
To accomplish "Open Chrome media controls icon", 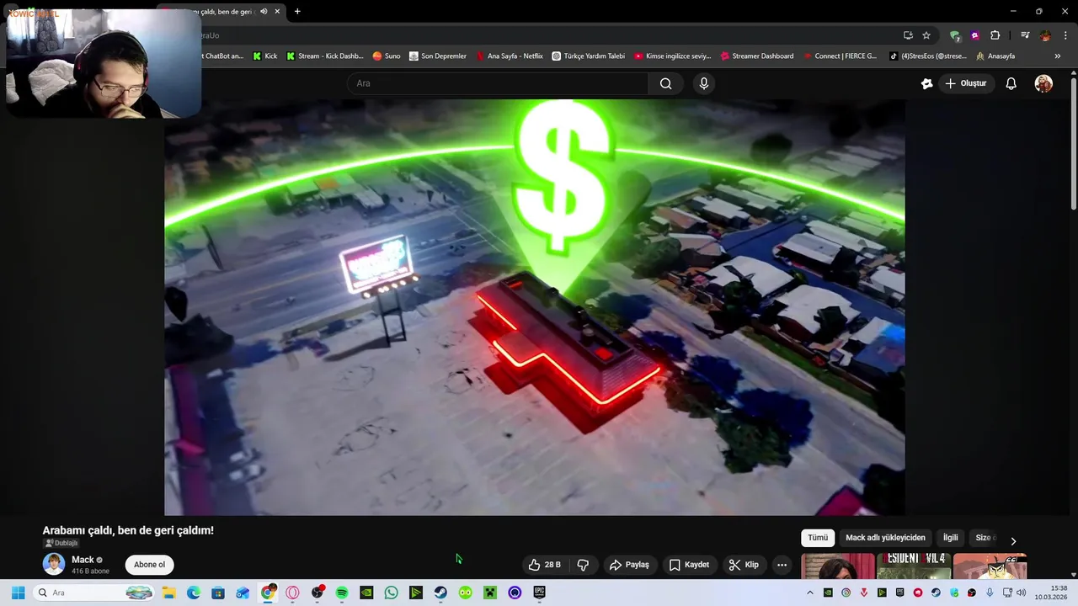I will (x=1024, y=35).
